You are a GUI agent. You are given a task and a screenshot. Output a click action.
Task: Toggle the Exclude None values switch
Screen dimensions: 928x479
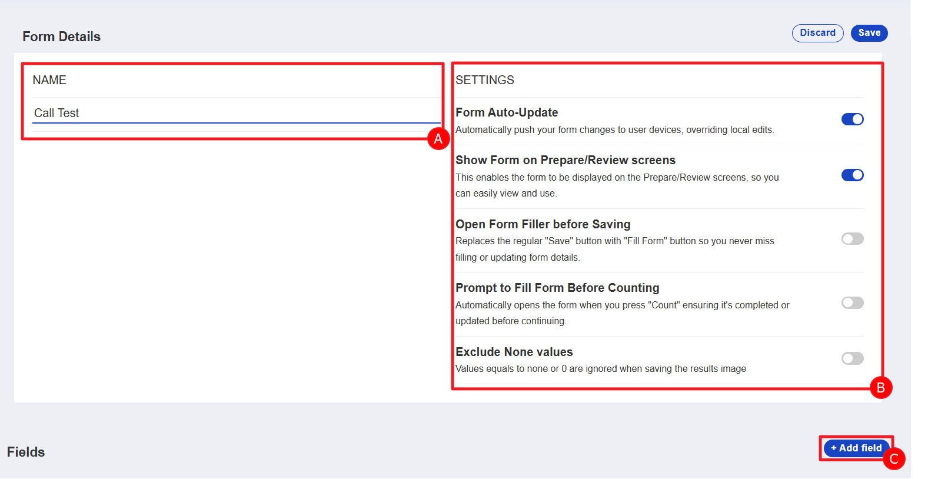852,358
